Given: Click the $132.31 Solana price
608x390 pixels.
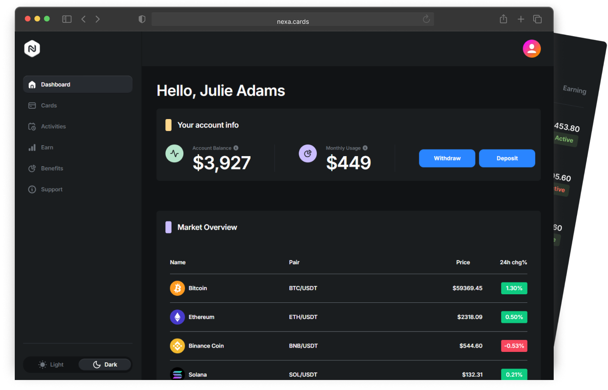Looking at the screenshot, I should click(472, 375).
